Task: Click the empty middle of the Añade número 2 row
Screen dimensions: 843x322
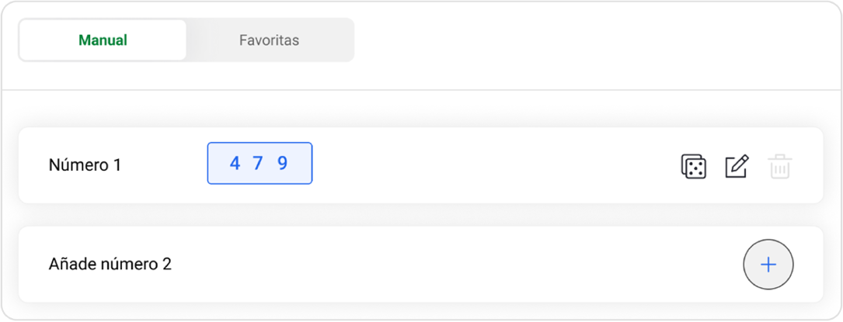Action: point(451,265)
